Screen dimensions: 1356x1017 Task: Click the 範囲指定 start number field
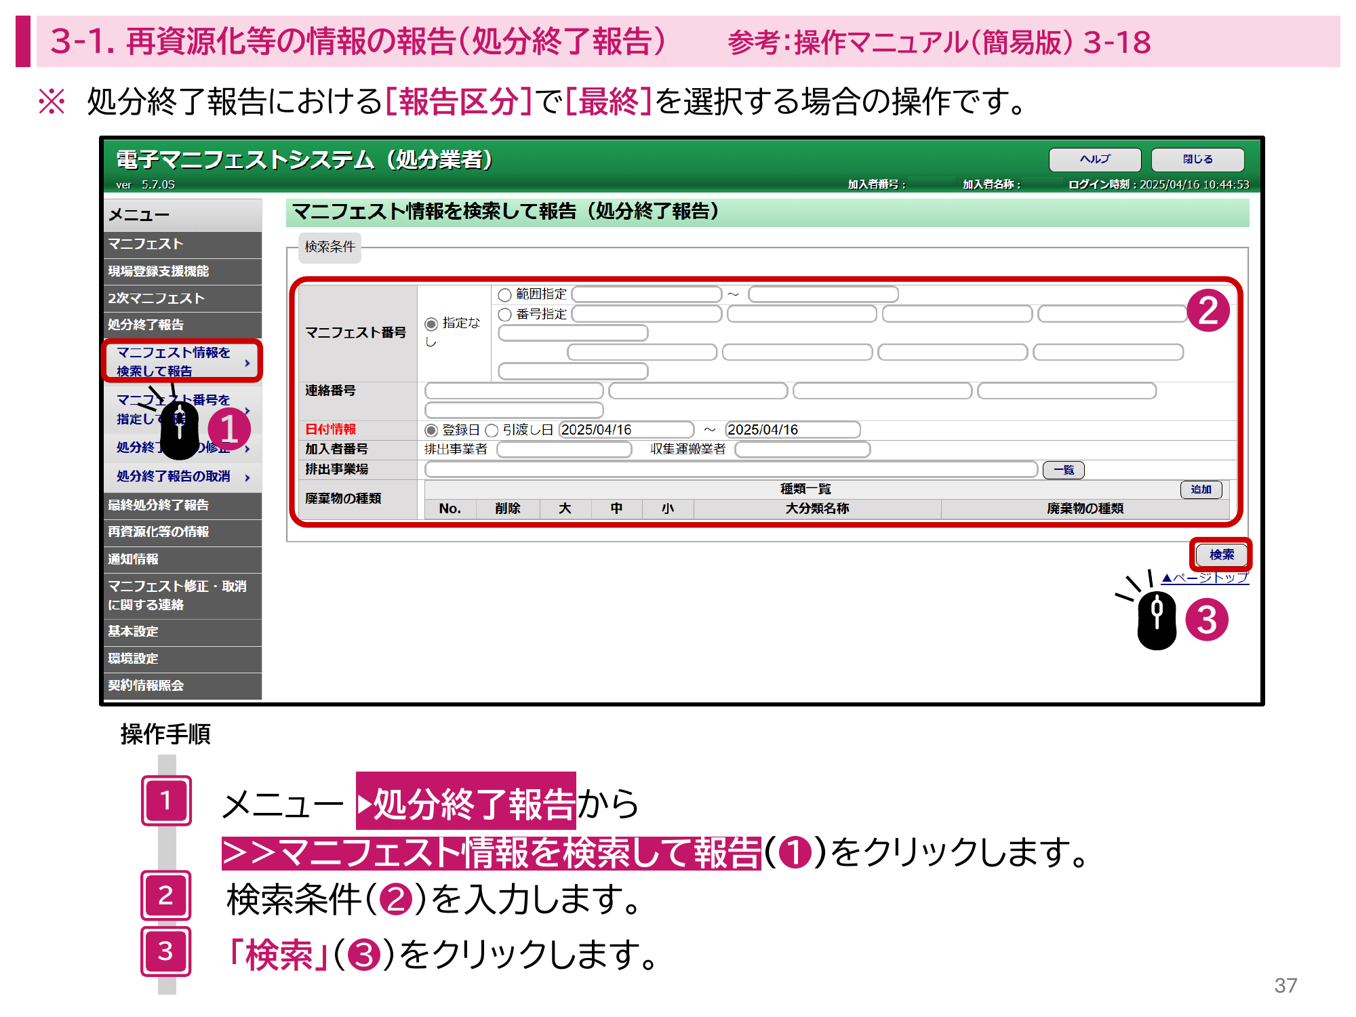(647, 294)
